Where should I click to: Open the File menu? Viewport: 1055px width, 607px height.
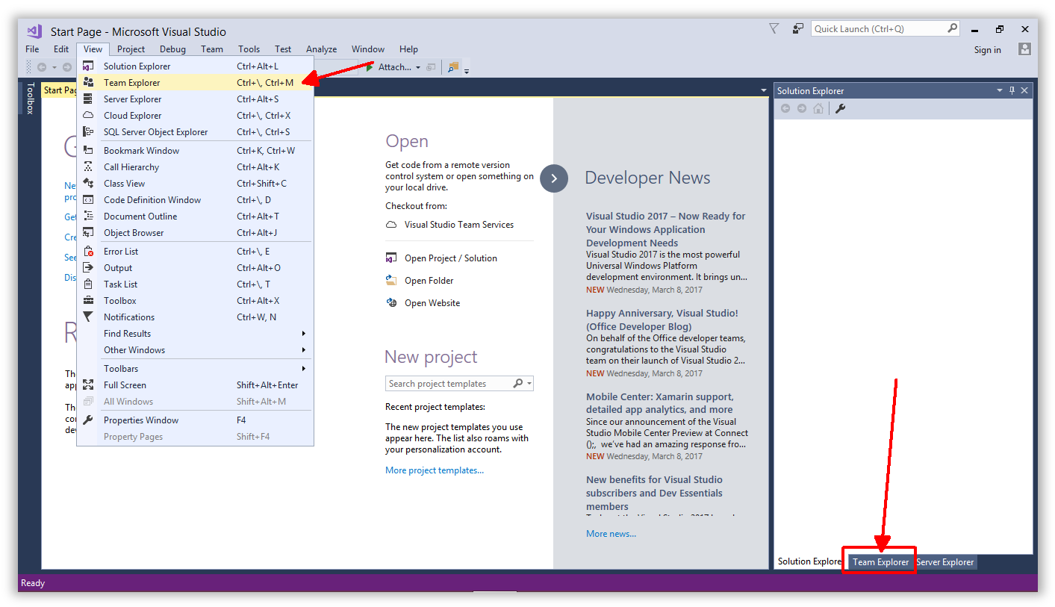coord(32,49)
